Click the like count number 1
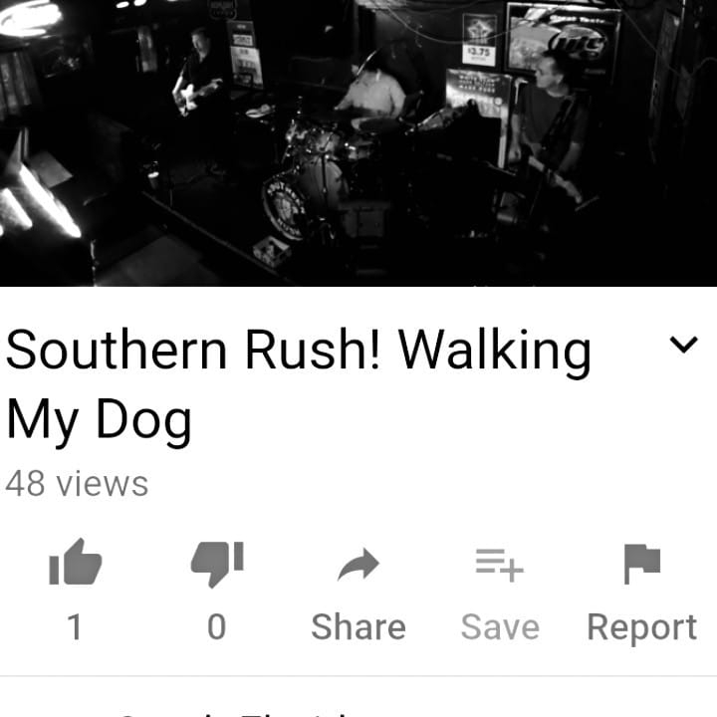717x717 pixels. point(75,627)
